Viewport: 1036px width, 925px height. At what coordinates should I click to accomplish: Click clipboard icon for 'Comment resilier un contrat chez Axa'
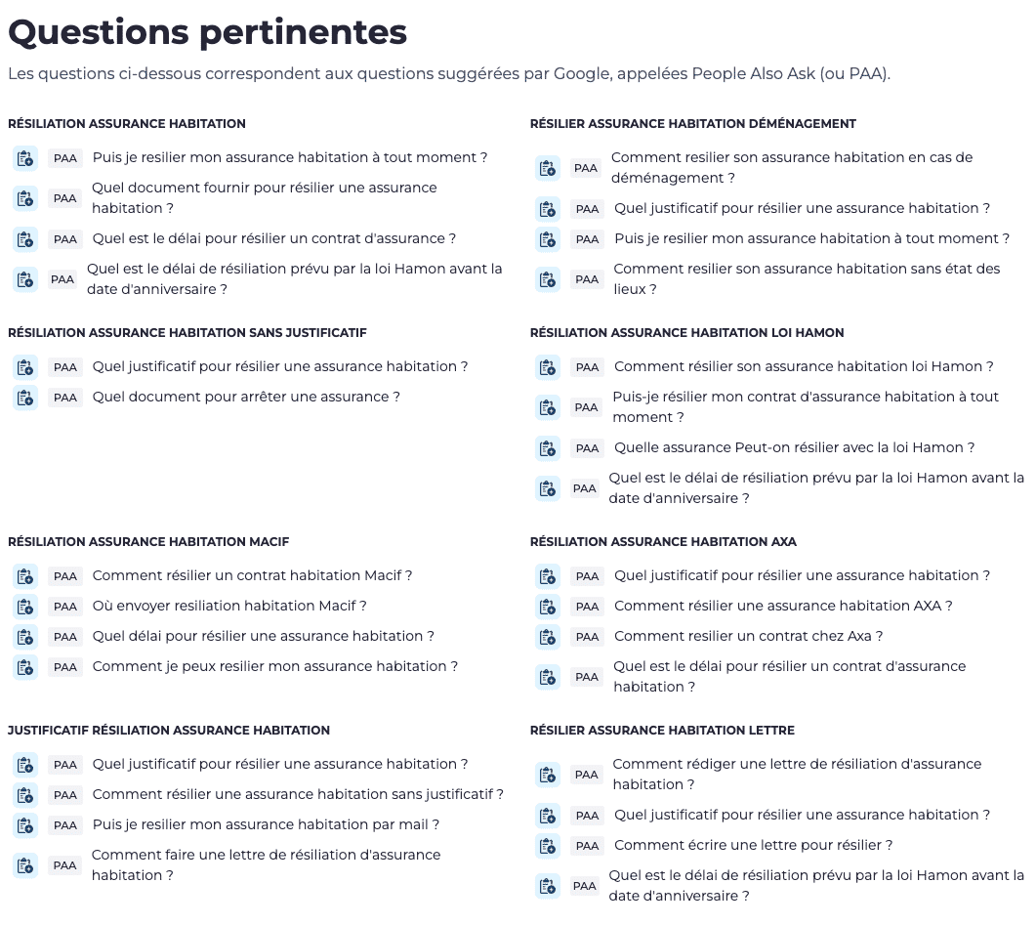[x=548, y=637]
